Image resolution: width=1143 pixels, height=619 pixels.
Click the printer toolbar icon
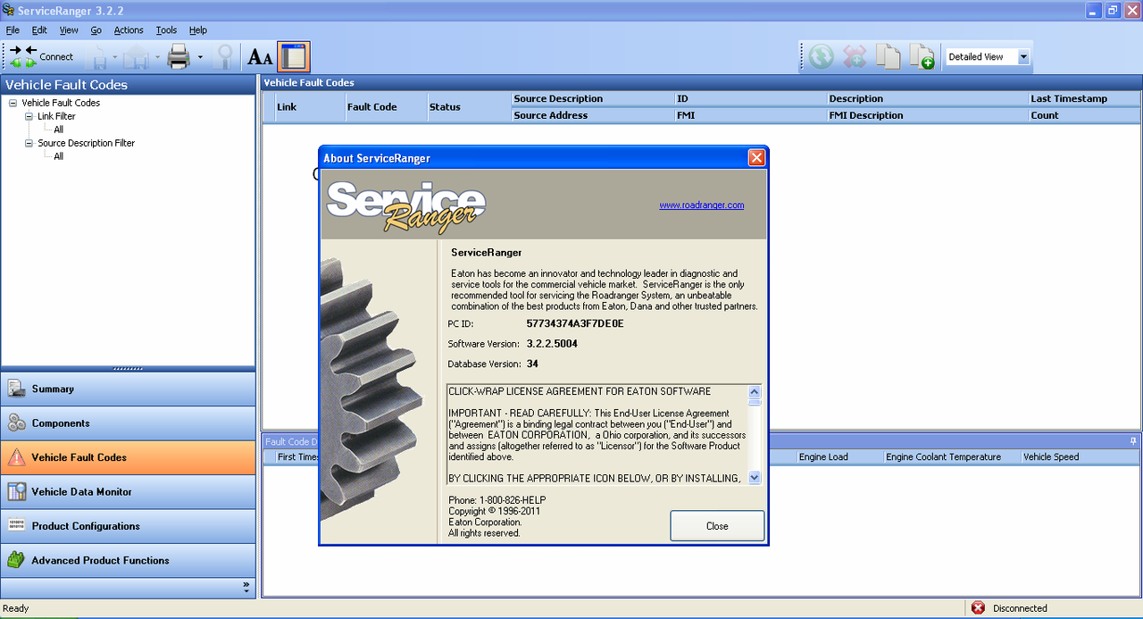point(179,57)
